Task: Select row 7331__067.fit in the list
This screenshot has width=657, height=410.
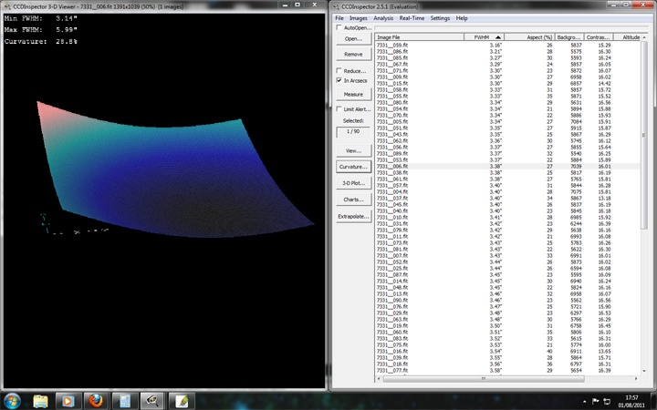Action: (x=507, y=65)
